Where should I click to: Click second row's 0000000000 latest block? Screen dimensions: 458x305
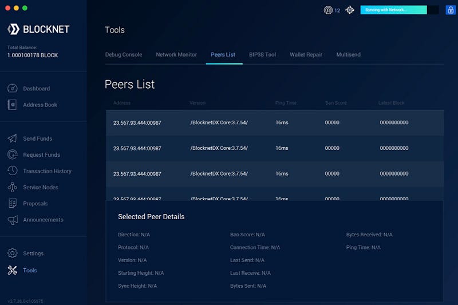[x=394, y=148]
